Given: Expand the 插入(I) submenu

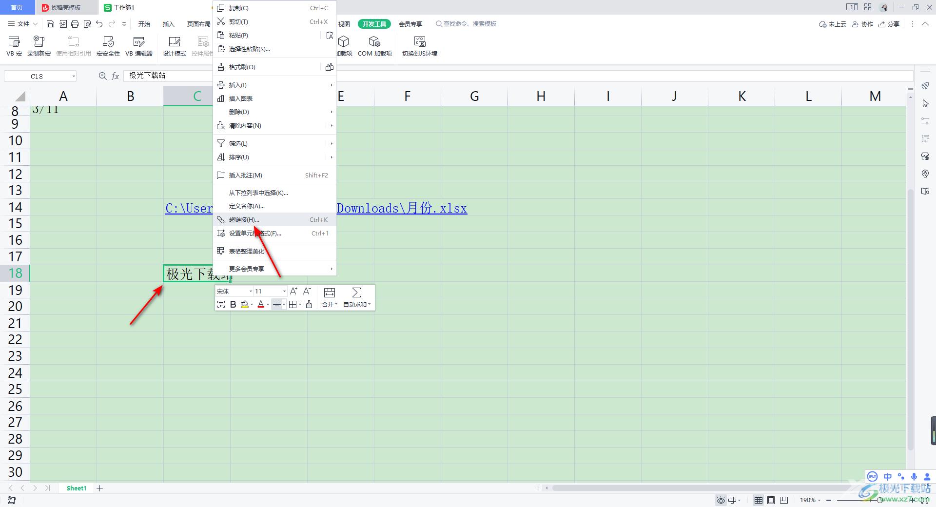Looking at the screenshot, I should (x=275, y=85).
